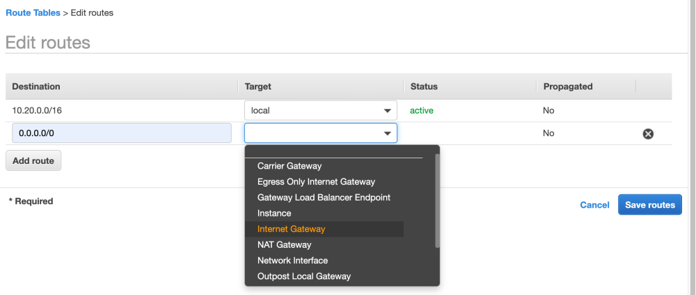The height and width of the screenshot is (295, 696).
Task: Go to Route Tables breadcrumb link
Action: coord(33,13)
